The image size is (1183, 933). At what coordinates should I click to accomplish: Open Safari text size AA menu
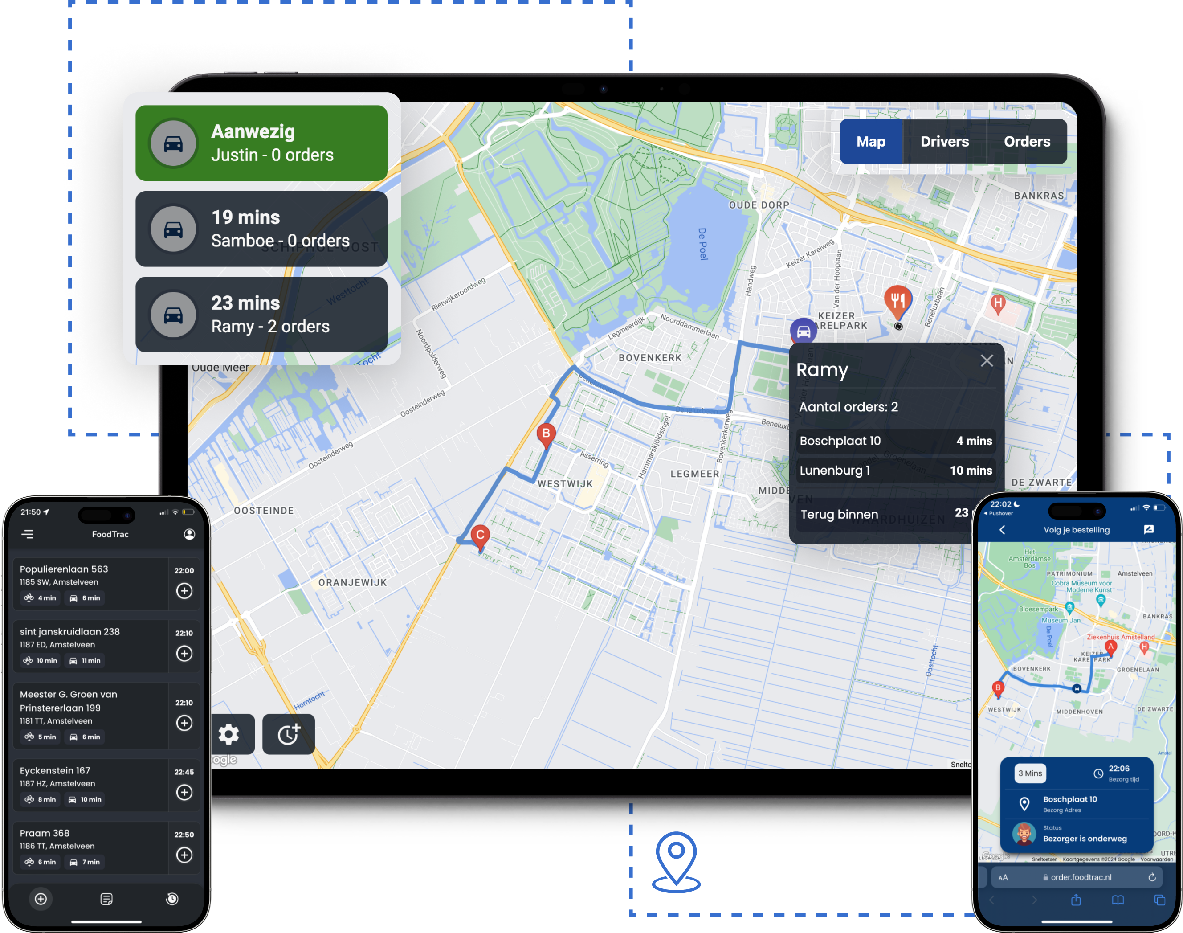tap(1003, 878)
